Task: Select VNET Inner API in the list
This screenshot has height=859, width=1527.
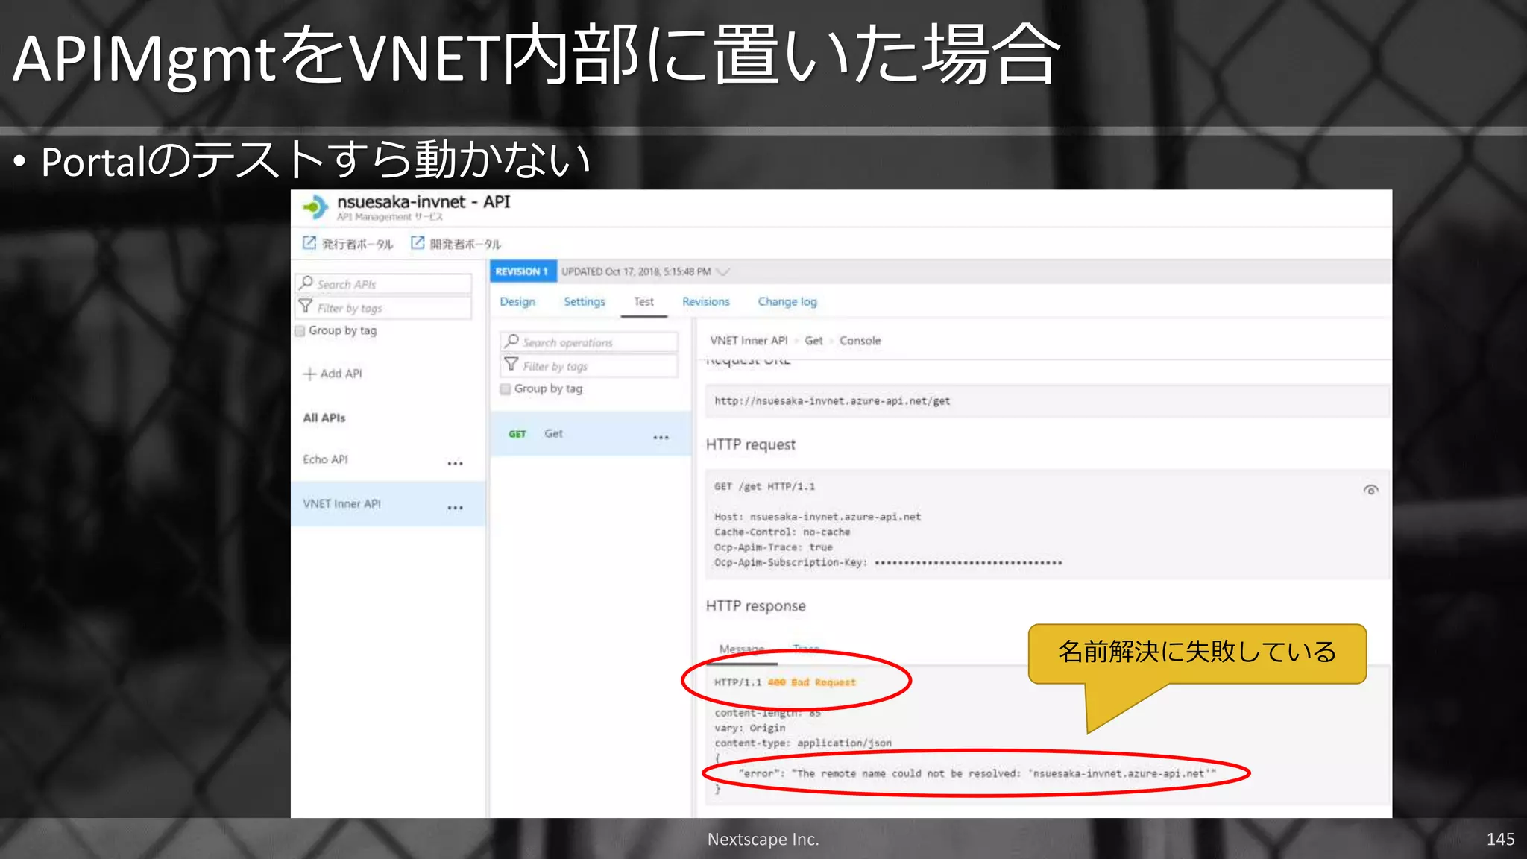Action: tap(388, 504)
